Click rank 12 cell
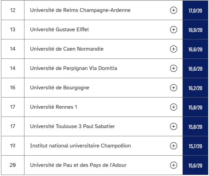The image size is (209, 176). (13, 10)
